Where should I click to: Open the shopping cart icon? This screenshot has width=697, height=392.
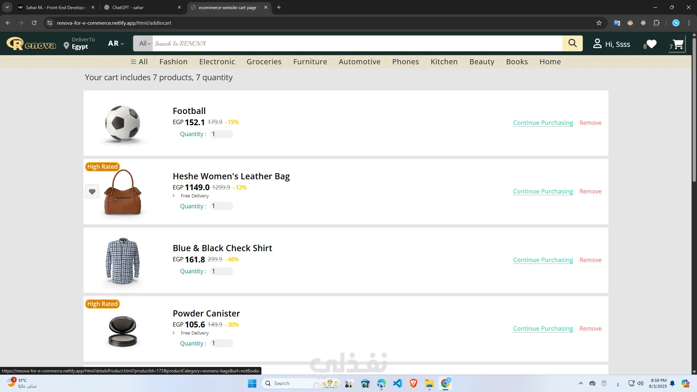[x=678, y=44]
